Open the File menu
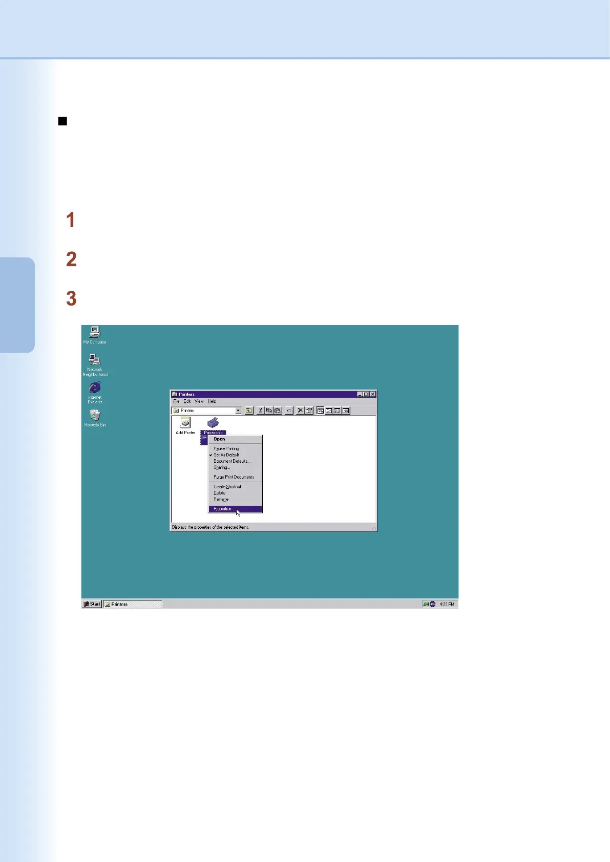Image resolution: width=610 pixels, height=862 pixels. point(176,401)
